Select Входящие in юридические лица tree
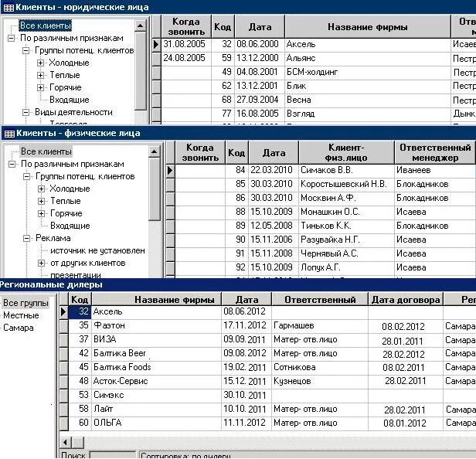476x459 pixels. click(x=70, y=100)
